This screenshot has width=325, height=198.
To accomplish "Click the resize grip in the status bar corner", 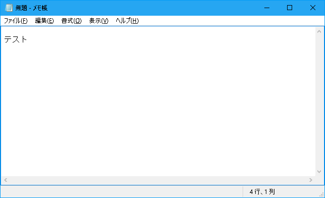I will tap(321, 194).
